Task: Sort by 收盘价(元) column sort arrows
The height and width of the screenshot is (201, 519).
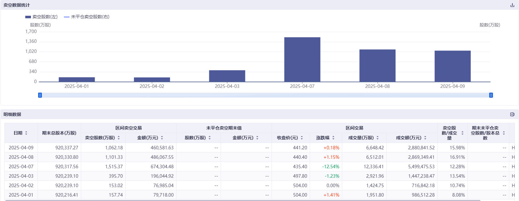Action: pyautogui.click(x=302, y=138)
